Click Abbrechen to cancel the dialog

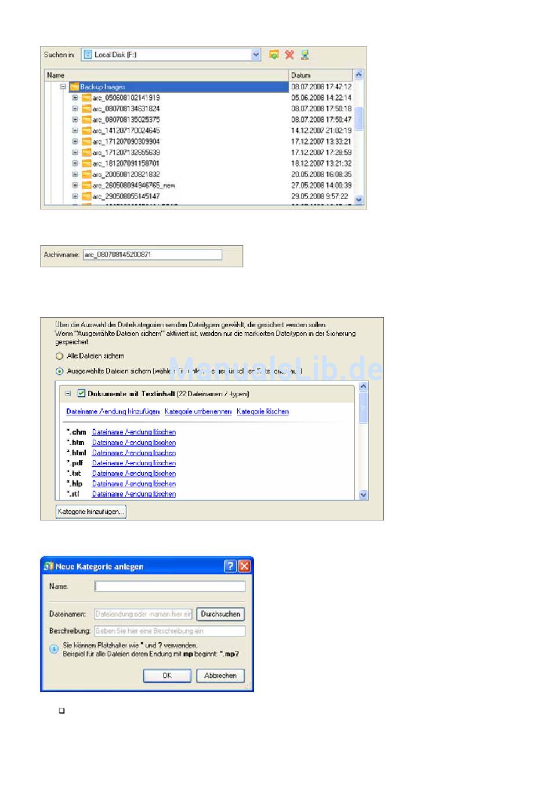click(220, 675)
